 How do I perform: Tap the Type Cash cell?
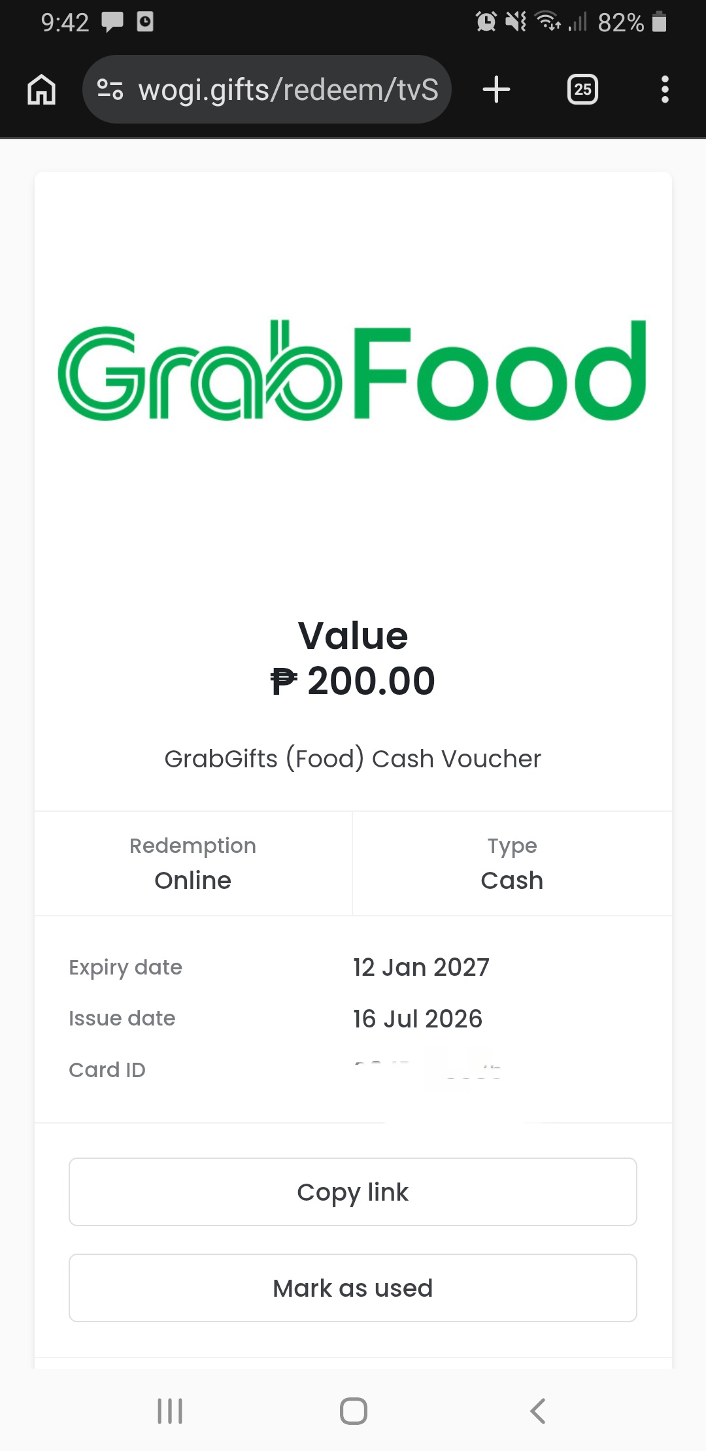pos(512,863)
